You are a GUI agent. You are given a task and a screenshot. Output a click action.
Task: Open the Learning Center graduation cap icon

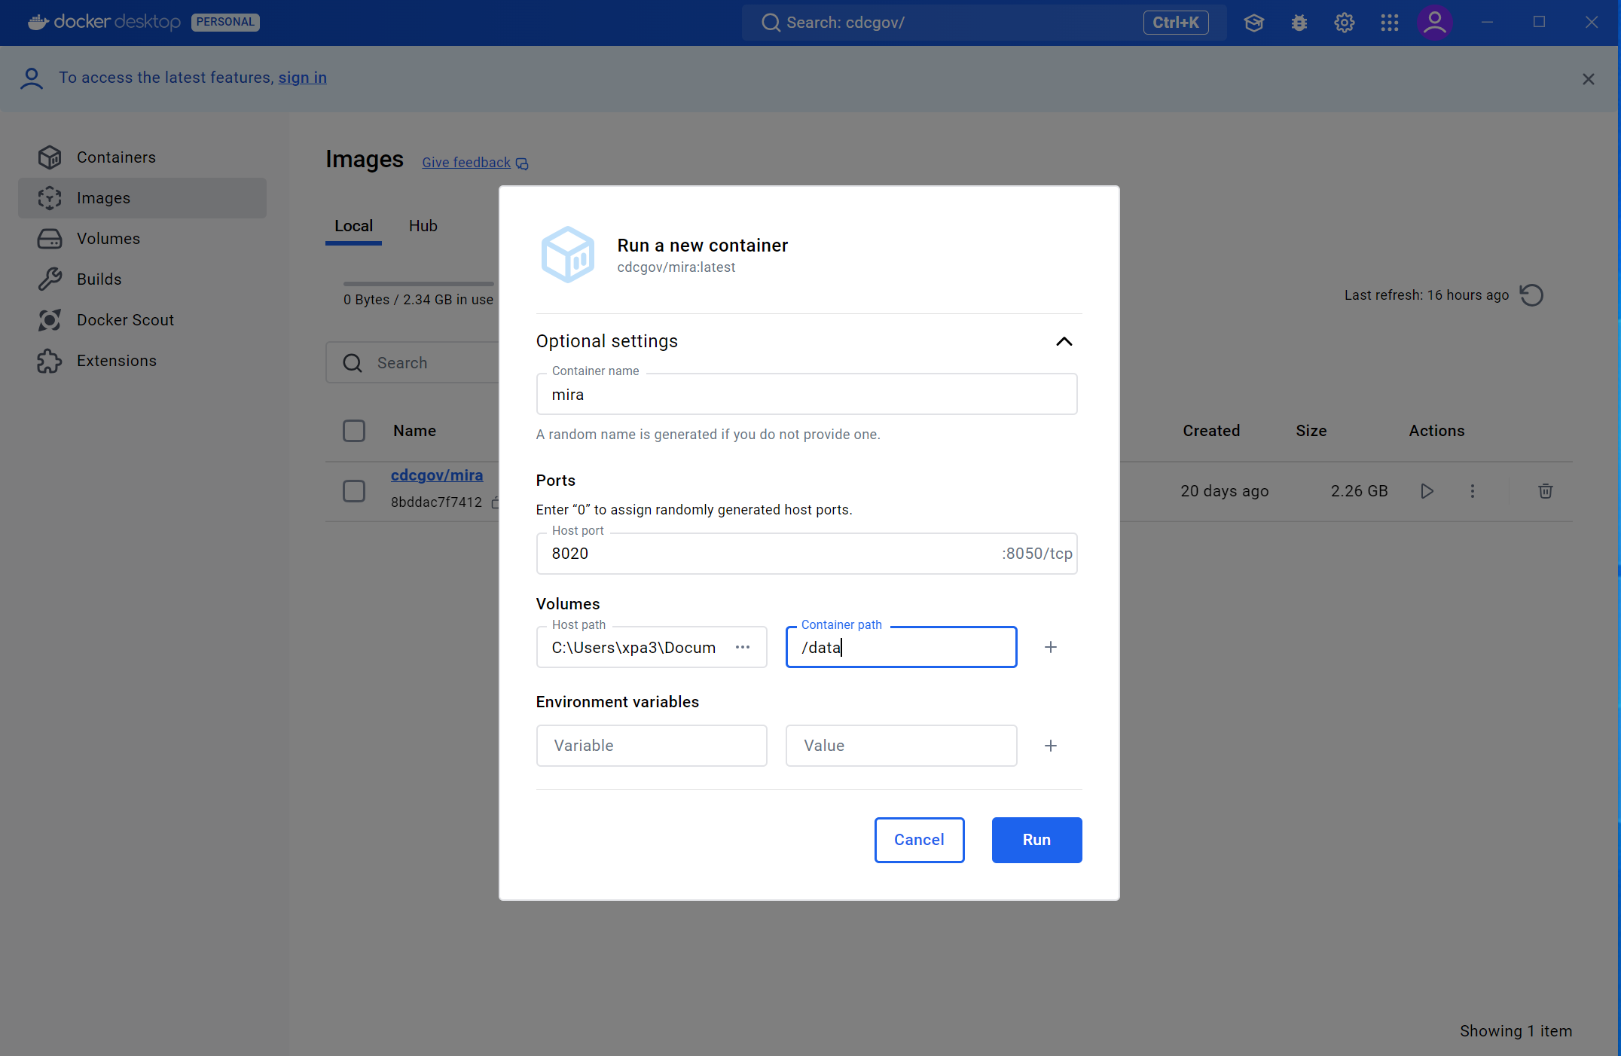(x=1254, y=23)
